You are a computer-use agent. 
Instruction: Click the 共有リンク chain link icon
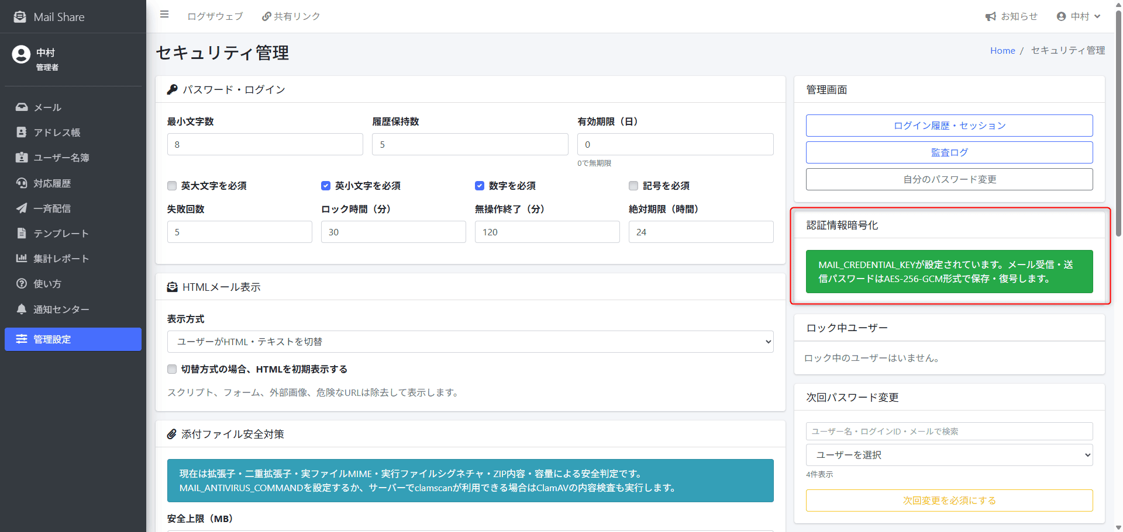point(266,16)
